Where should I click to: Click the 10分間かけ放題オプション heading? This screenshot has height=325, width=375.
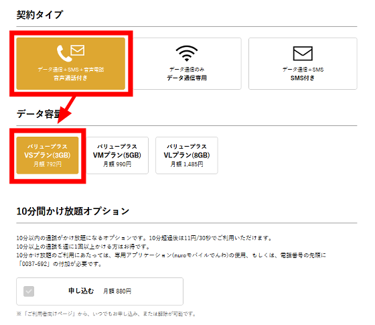pyautogui.click(x=73, y=211)
